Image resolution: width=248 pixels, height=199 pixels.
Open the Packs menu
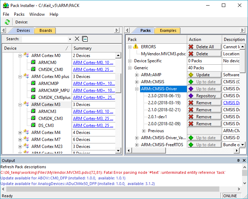click(x=19, y=14)
